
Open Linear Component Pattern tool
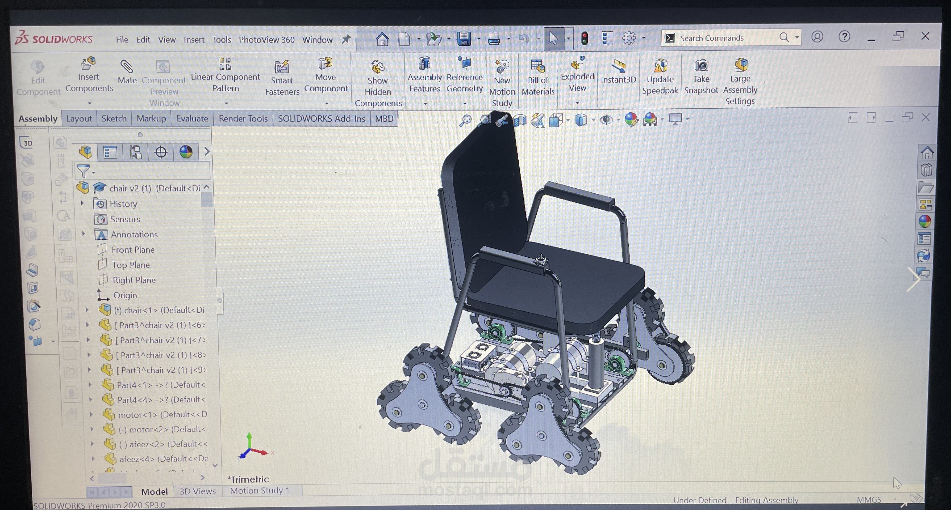tap(225, 74)
